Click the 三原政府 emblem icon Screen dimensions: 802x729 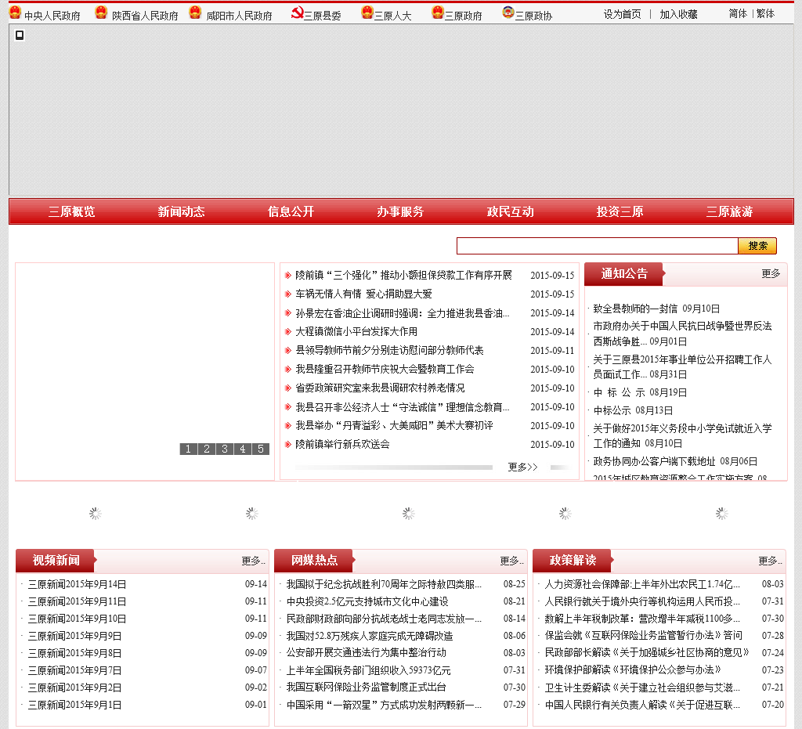[438, 13]
